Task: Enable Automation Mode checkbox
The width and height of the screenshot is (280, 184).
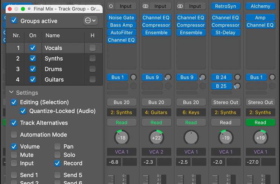Action: point(14,135)
